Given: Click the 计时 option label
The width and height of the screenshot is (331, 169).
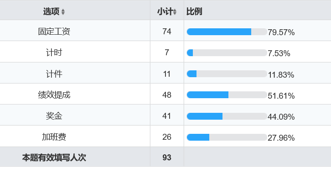Looking at the screenshot, I should pyautogui.click(x=54, y=53).
